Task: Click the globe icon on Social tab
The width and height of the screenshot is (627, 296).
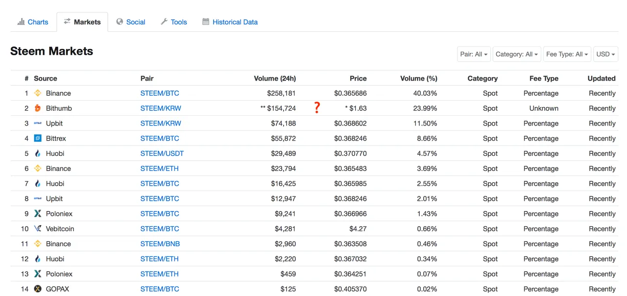Action: 120,21
